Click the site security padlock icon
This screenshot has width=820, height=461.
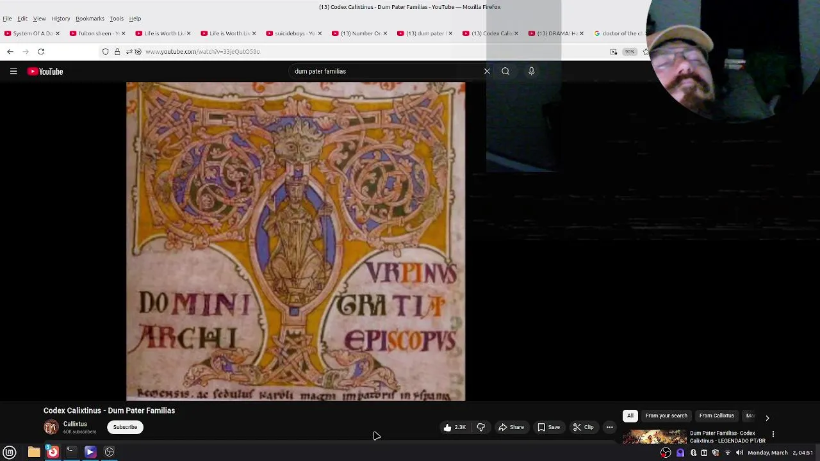coord(117,51)
